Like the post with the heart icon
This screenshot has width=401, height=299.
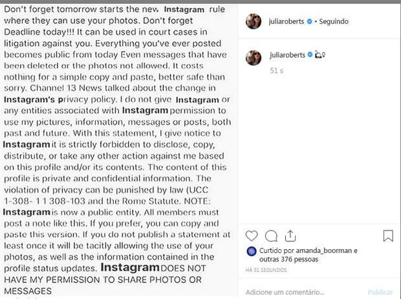(252, 236)
